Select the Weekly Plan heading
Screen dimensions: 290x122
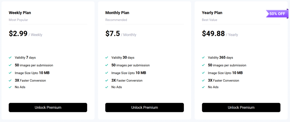pyautogui.click(x=20, y=13)
